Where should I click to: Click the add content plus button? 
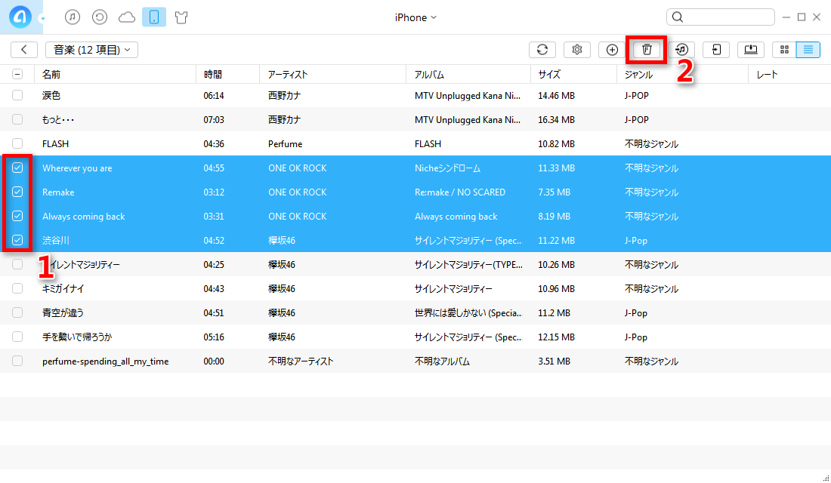(612, 50)
